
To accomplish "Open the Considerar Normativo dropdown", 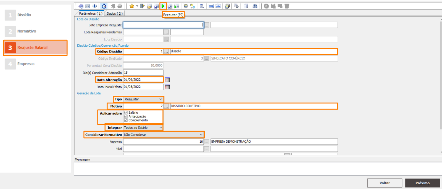I will point(163,135).
